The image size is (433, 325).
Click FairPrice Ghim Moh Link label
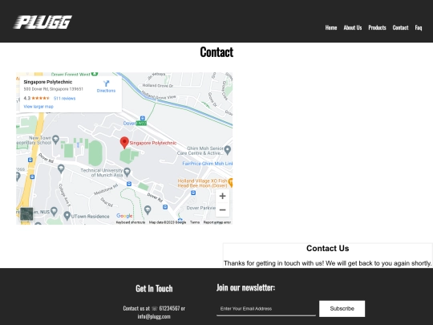(x=207, y=164)
